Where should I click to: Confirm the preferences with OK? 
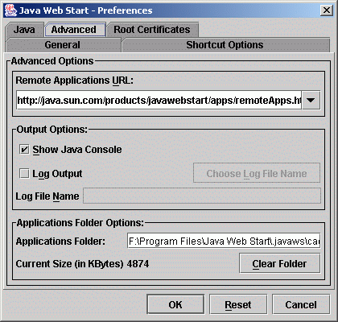click(175, 304)
